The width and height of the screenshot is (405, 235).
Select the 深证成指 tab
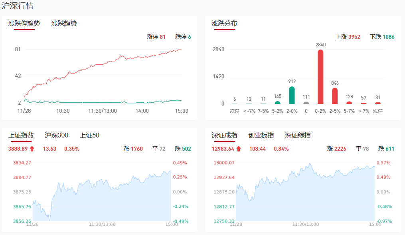pyautogui.click(x=224, y=135)
